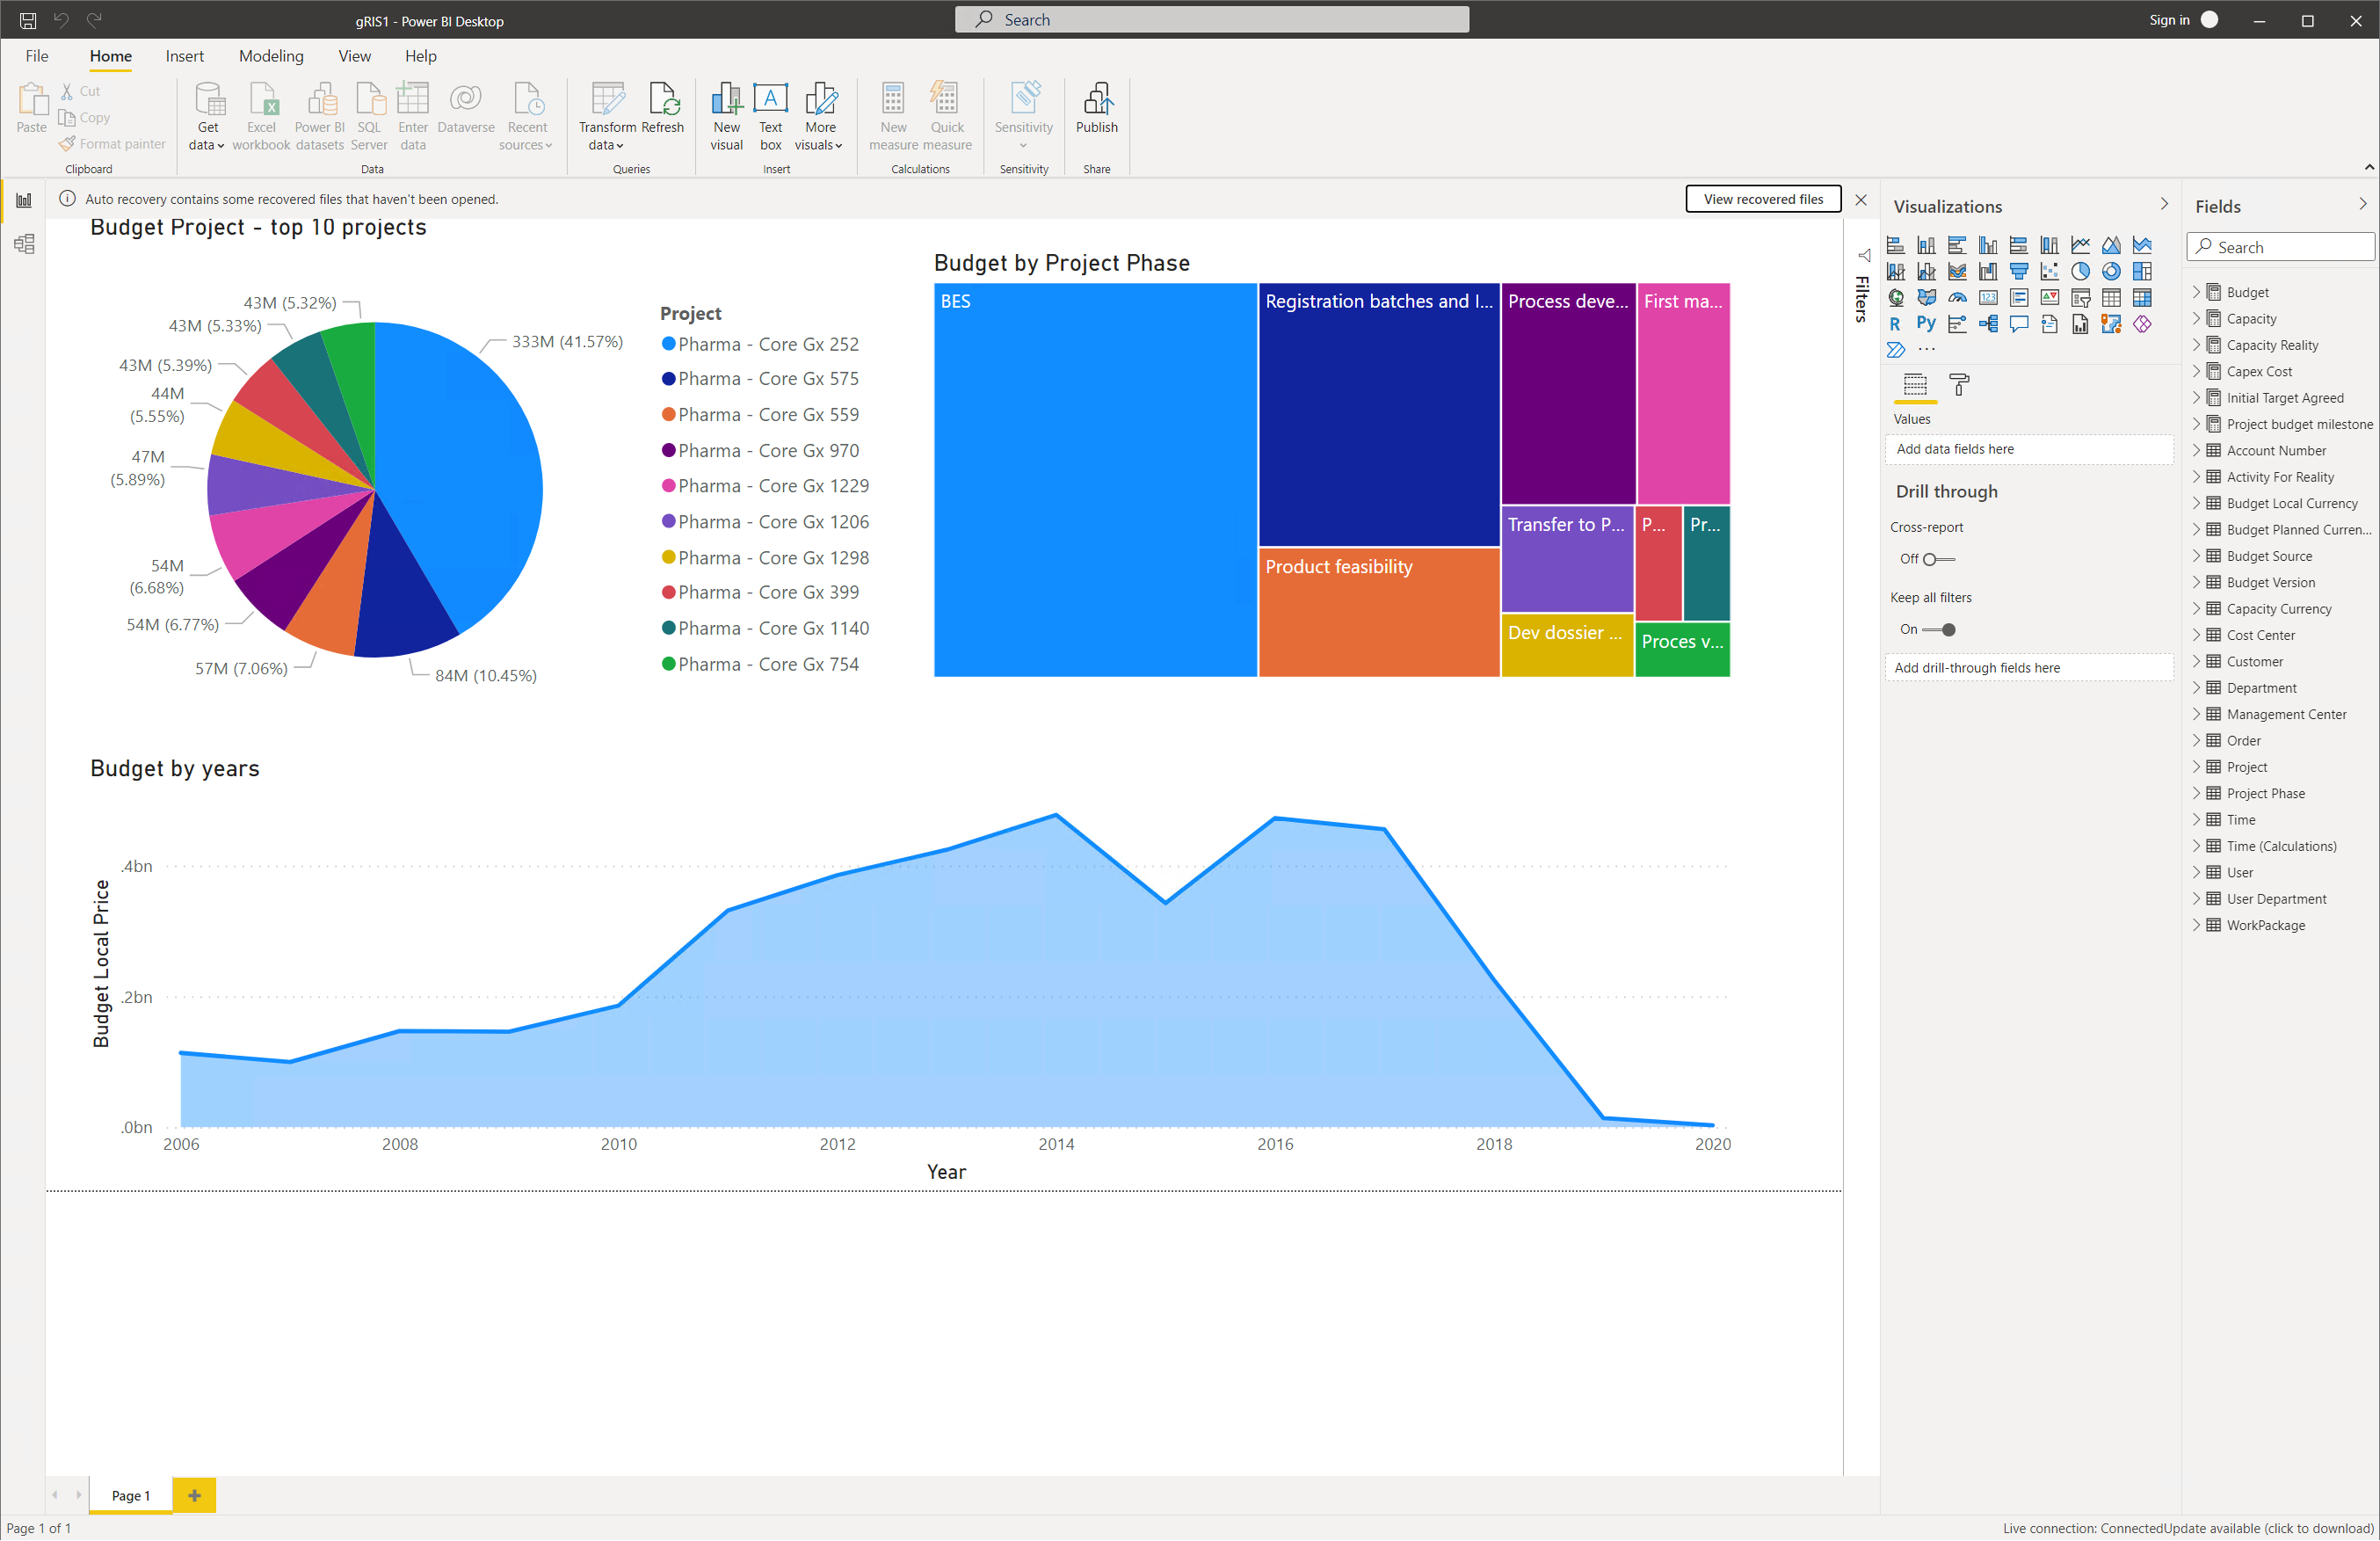
Task: Open the Modeling ribbon tab
Action: (271, 56)
